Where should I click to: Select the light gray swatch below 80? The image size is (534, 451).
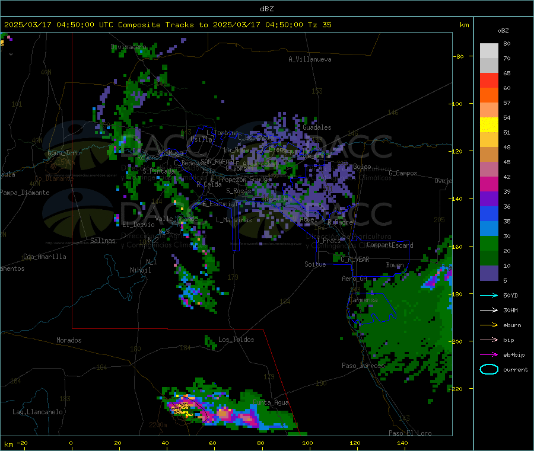pos(489,51)
